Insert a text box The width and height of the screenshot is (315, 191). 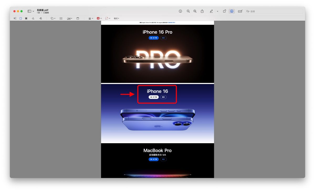[x=61, y=18]
